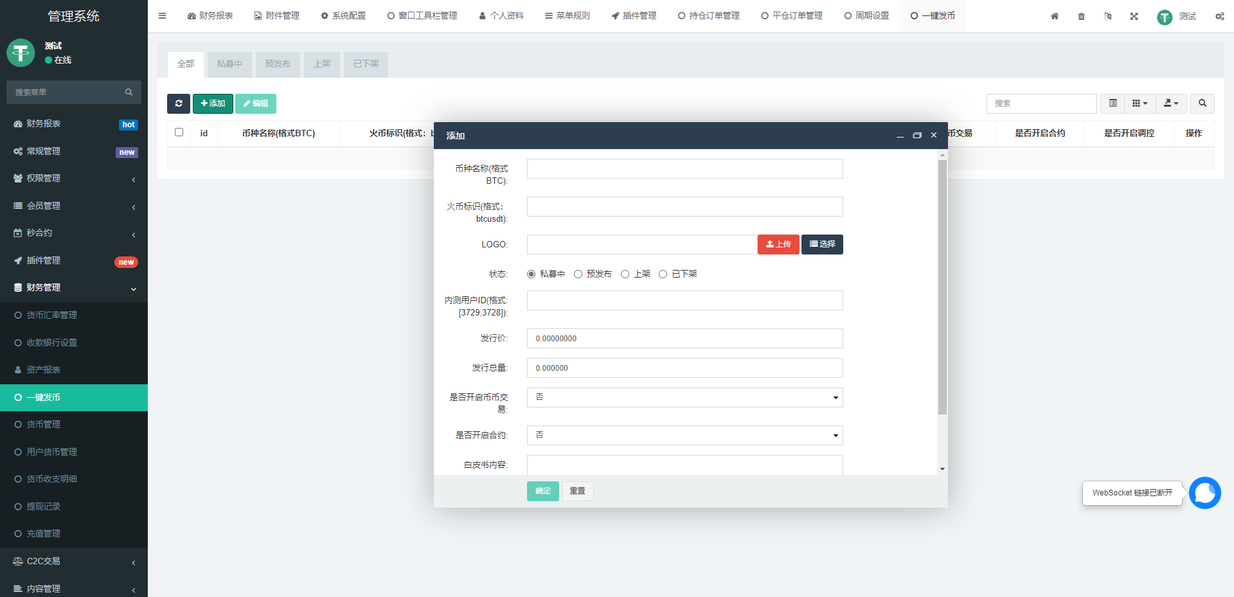Click the green 添加 button
Screen dimensions: 1234x597
213,103
